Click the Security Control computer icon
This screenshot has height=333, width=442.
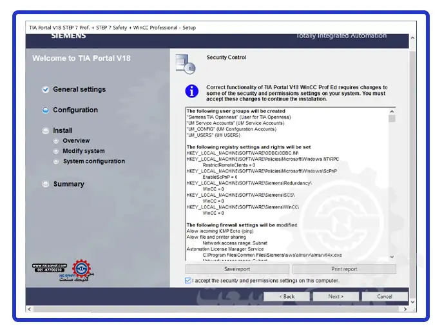point(186,64)
